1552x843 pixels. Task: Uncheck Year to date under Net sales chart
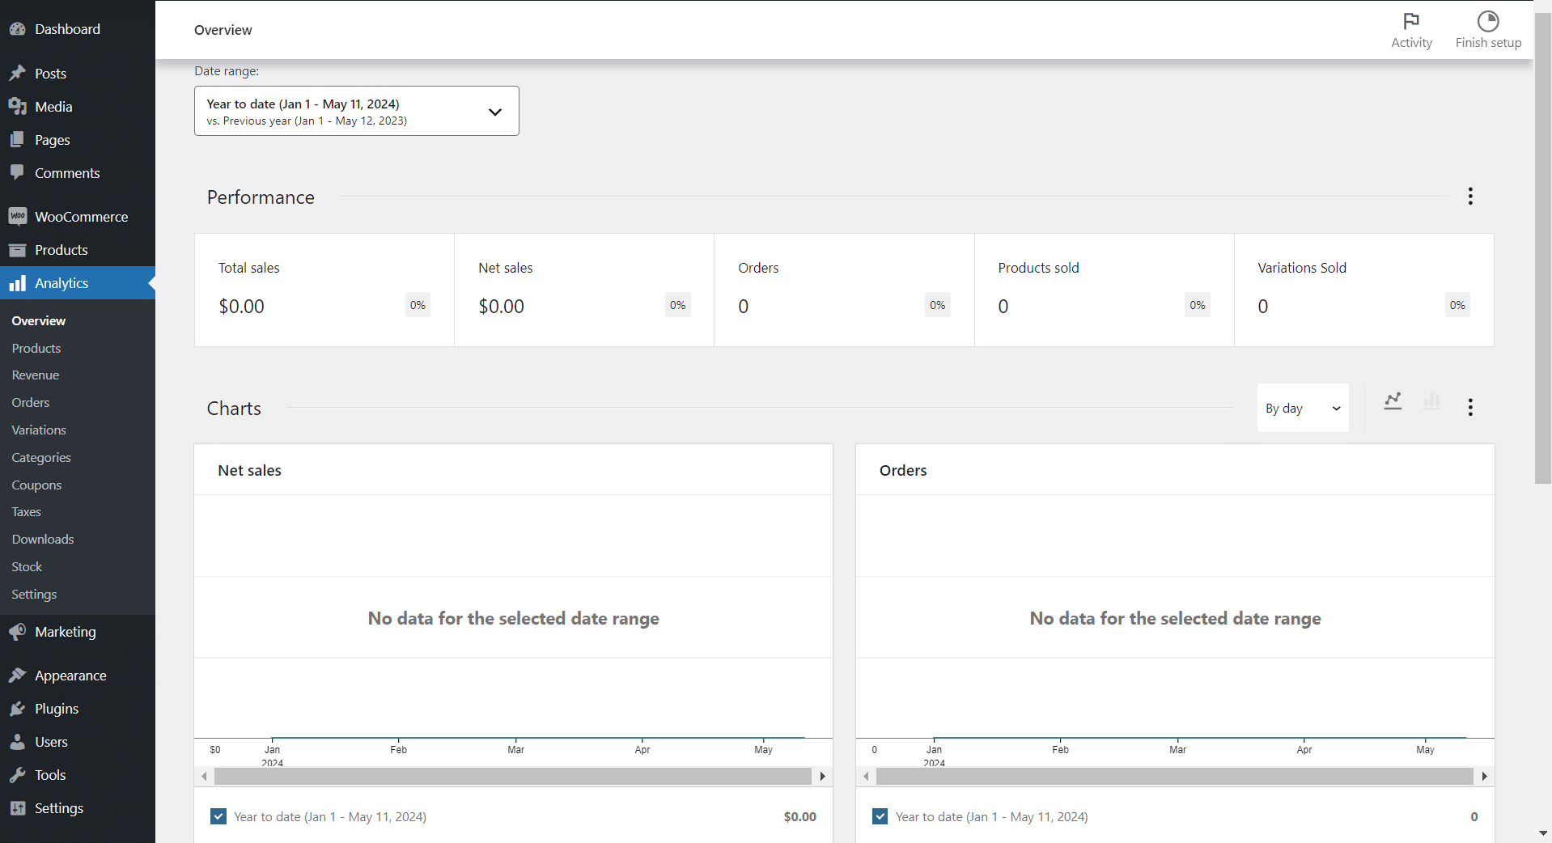(x=218, y=816)
